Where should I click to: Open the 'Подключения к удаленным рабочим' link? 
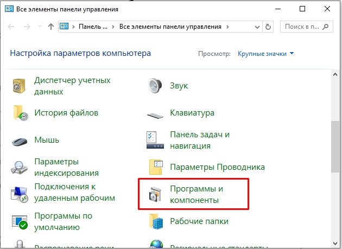pyautogui.click(x=74, y=193)
